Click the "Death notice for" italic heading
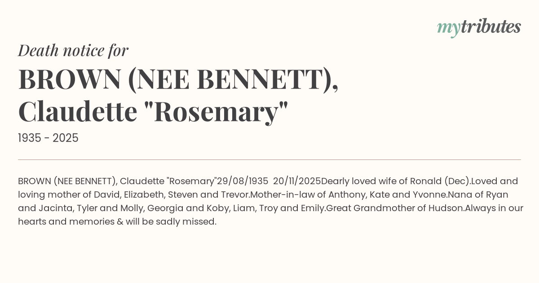The image size is (539, 283). tap(73, 50)
